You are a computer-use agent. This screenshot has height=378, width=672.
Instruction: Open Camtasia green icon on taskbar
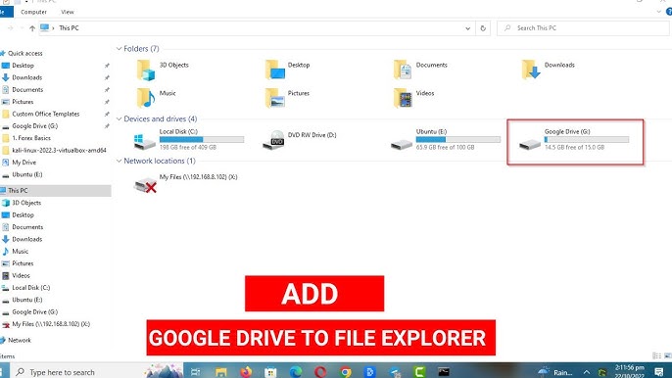tap(419, 371)
